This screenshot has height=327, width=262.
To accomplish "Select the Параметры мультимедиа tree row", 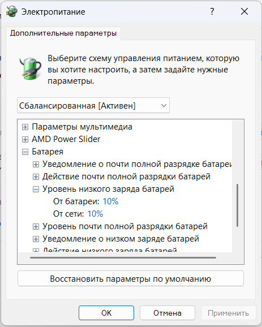I will pos(82,127).
